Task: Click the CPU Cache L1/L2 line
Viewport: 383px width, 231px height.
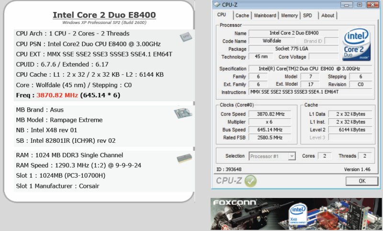Action: [x=90, y=75]
